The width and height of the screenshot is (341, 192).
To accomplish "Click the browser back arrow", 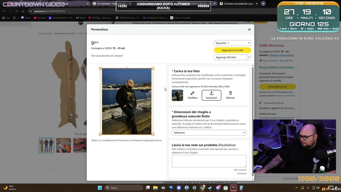I will 4,11.
